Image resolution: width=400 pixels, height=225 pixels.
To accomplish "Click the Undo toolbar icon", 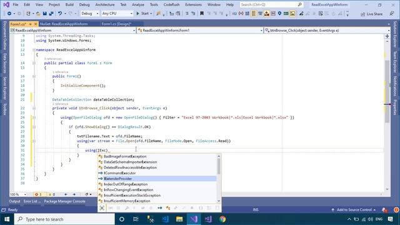I will click(60, 14).
